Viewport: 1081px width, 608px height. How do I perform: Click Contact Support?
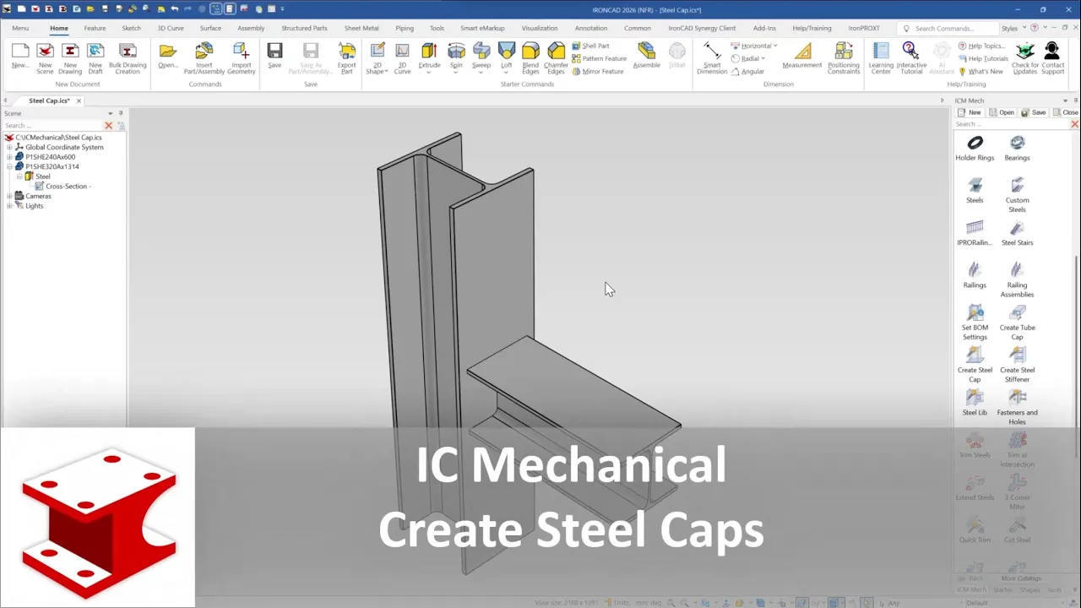pyautogui.click(x=1052, y=57)
